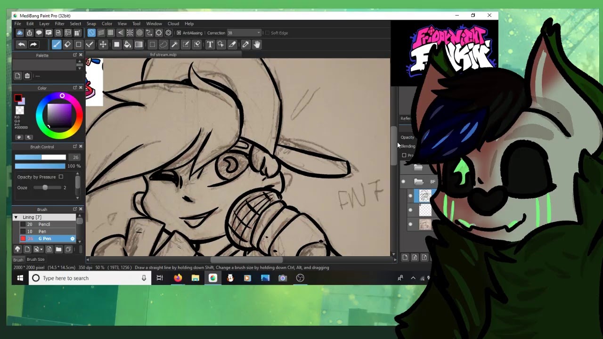Open the Filter menu
This screenshot has height=339, width=603.
[x=59, y=24]
